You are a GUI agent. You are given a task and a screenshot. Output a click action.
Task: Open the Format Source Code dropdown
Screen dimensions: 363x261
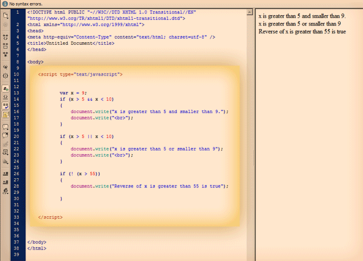[5, 191]
